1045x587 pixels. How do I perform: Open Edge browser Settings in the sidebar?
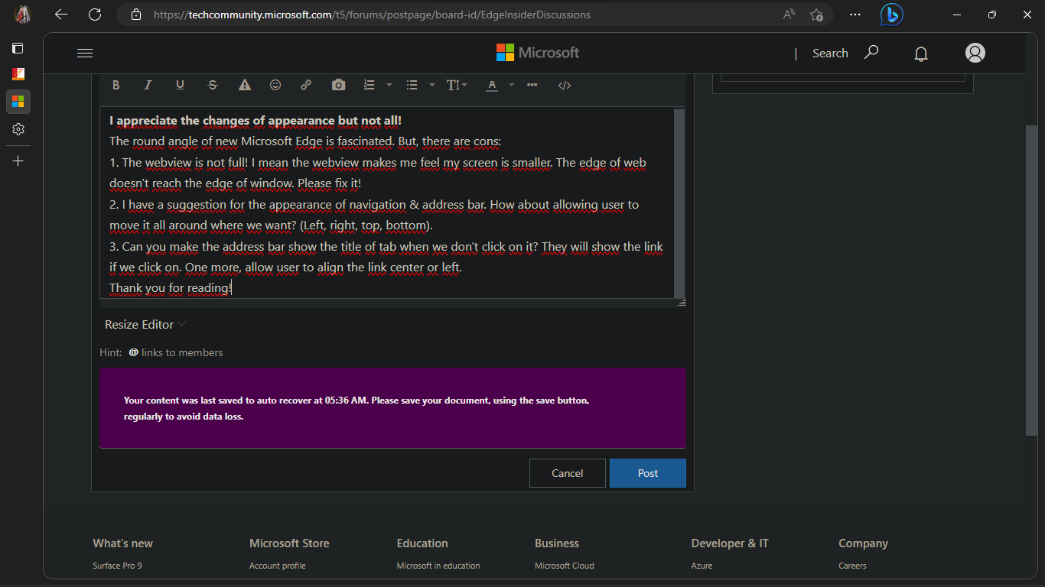coord(18,129)
